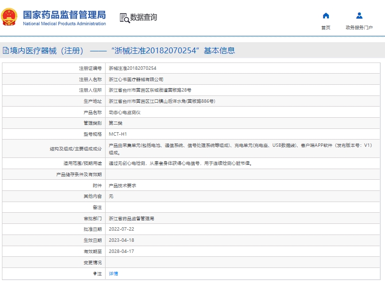This screenshot has height=282, width=385.
Task: Select effective date 2023-04-18
Action: pos(122,240)
